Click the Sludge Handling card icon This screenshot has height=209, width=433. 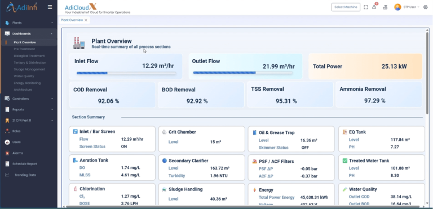coord(165,189)
